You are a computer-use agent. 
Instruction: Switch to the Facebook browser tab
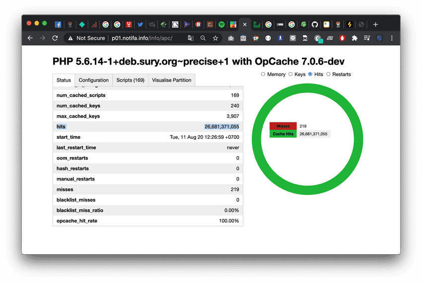[58, 24]
